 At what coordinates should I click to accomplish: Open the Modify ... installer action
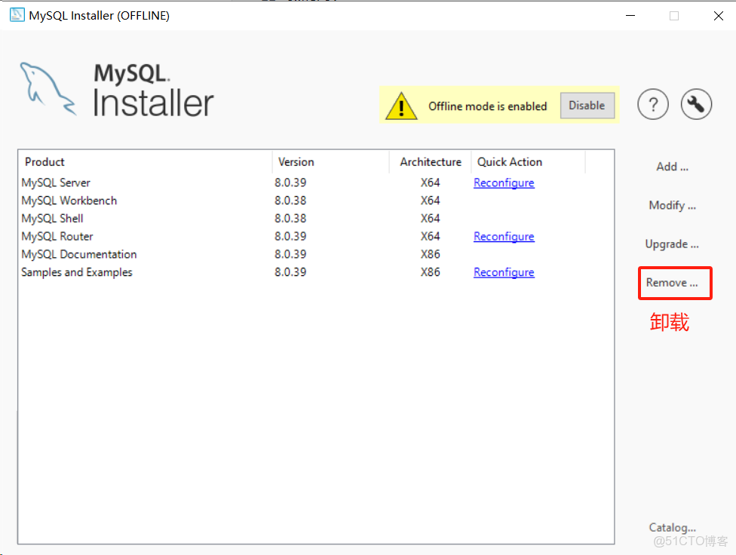tap(671, 205)
